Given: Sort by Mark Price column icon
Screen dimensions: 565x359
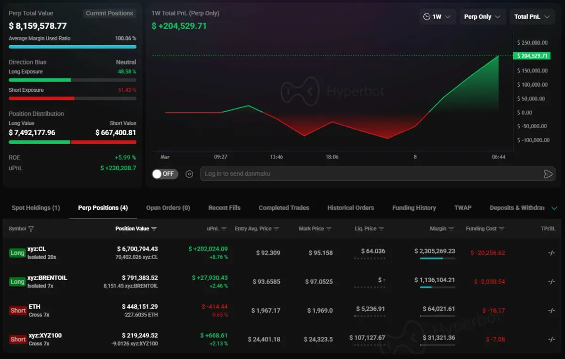Looking at the screenshot, I should tap(329, 229).
